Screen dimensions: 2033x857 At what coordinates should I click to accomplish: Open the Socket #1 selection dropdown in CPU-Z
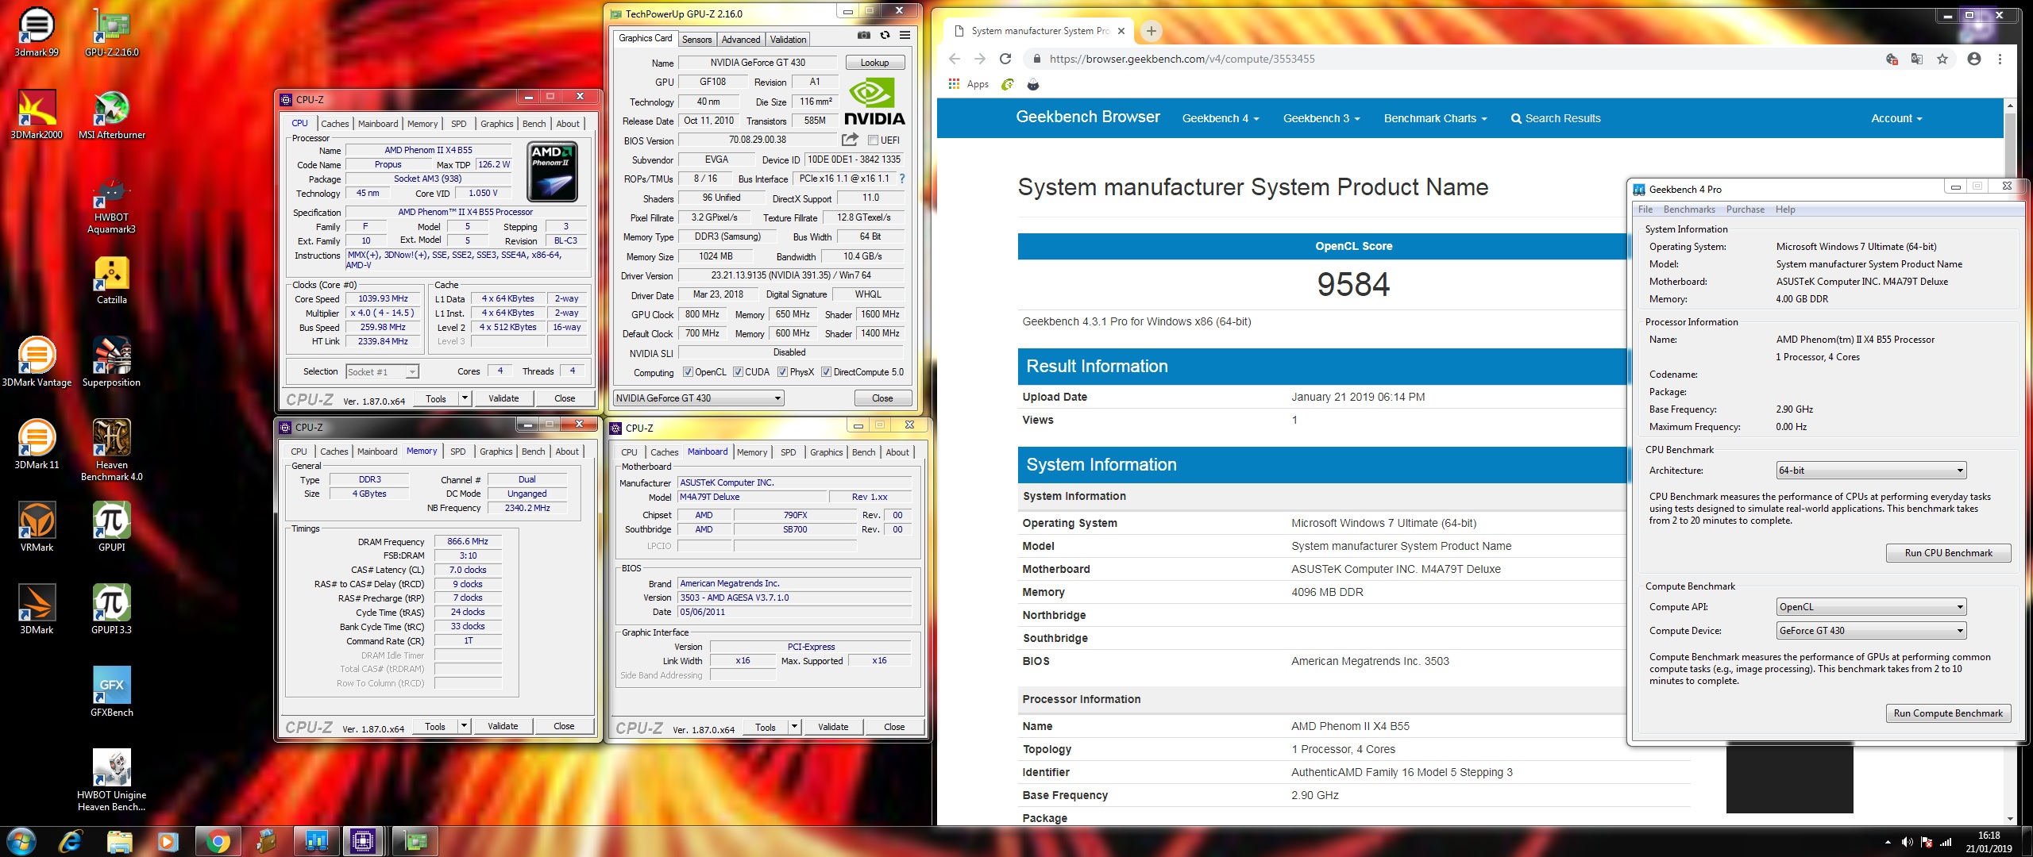[x=383, y=371]
